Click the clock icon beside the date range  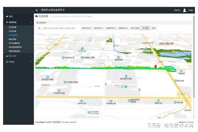pos(39,28)
